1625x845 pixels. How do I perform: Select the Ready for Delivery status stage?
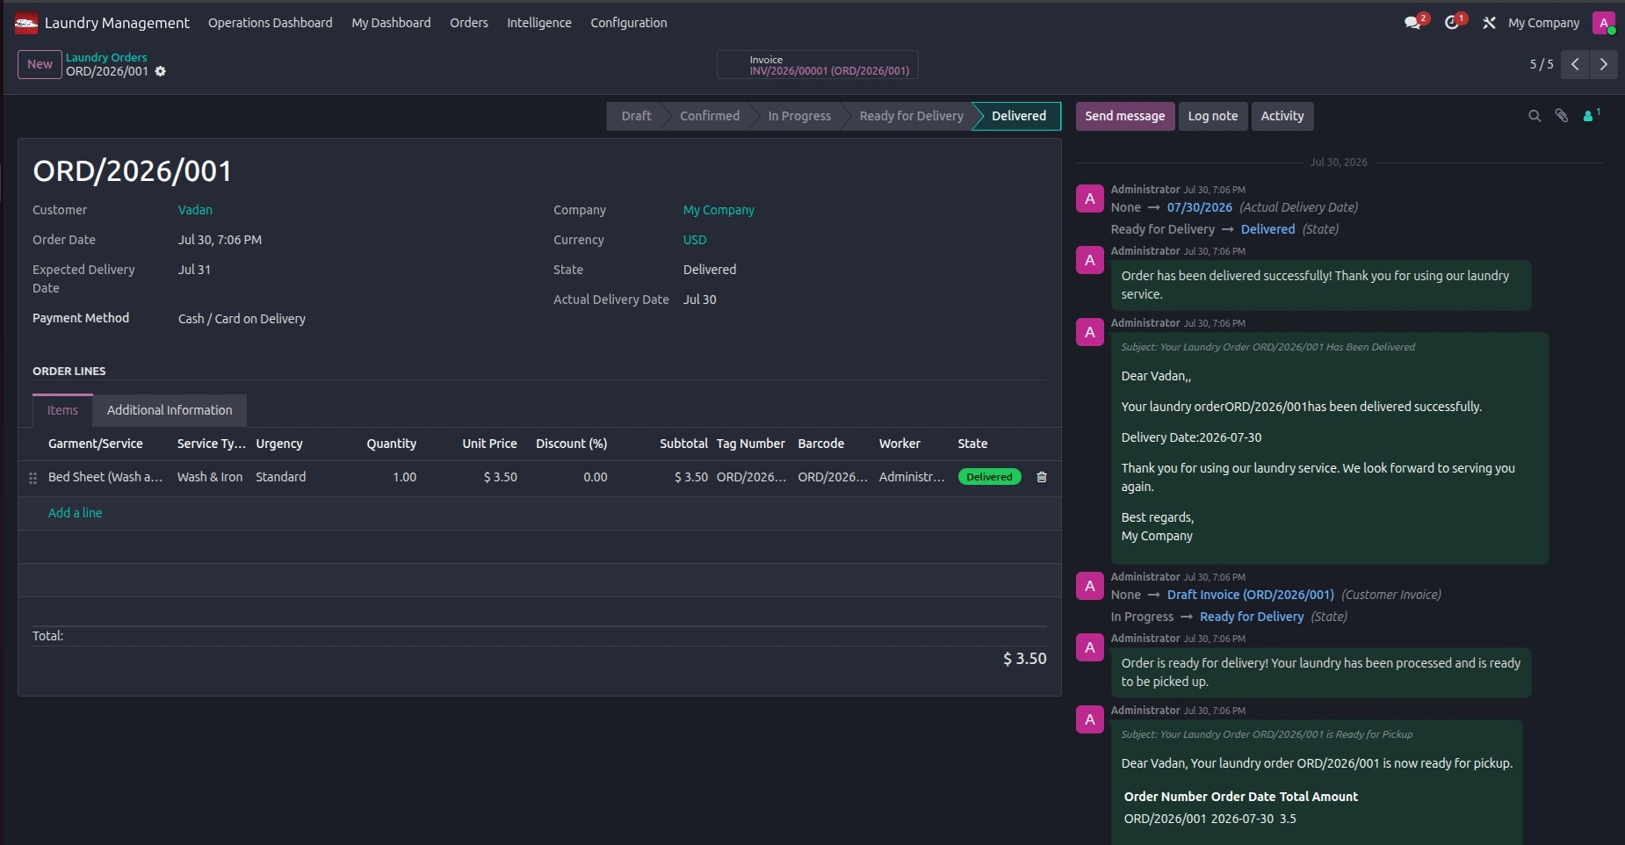tap(911, 116)
